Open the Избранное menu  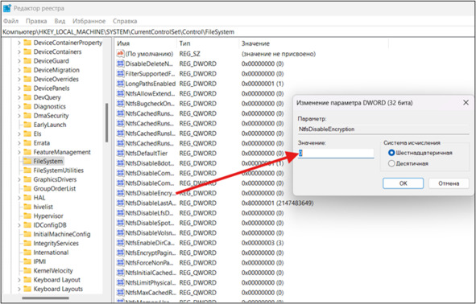pos(89,21)
